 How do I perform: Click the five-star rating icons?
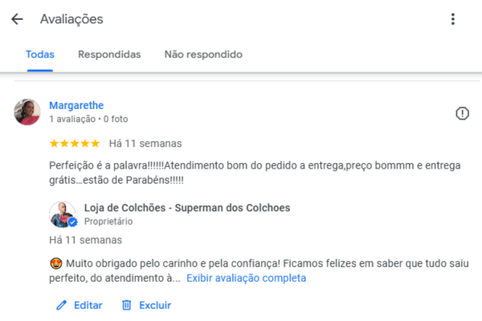(x=75, y=144)
